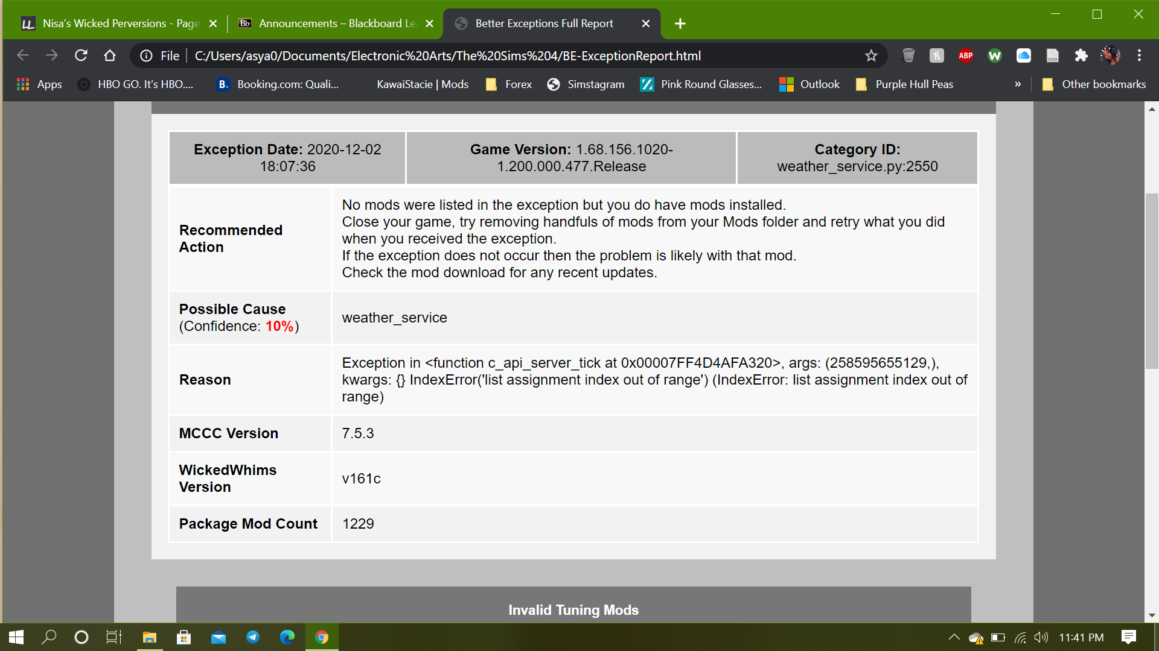Open the Windows Start menu
This screenshot has width=1159, height=651.
click(x=16, y=637)
